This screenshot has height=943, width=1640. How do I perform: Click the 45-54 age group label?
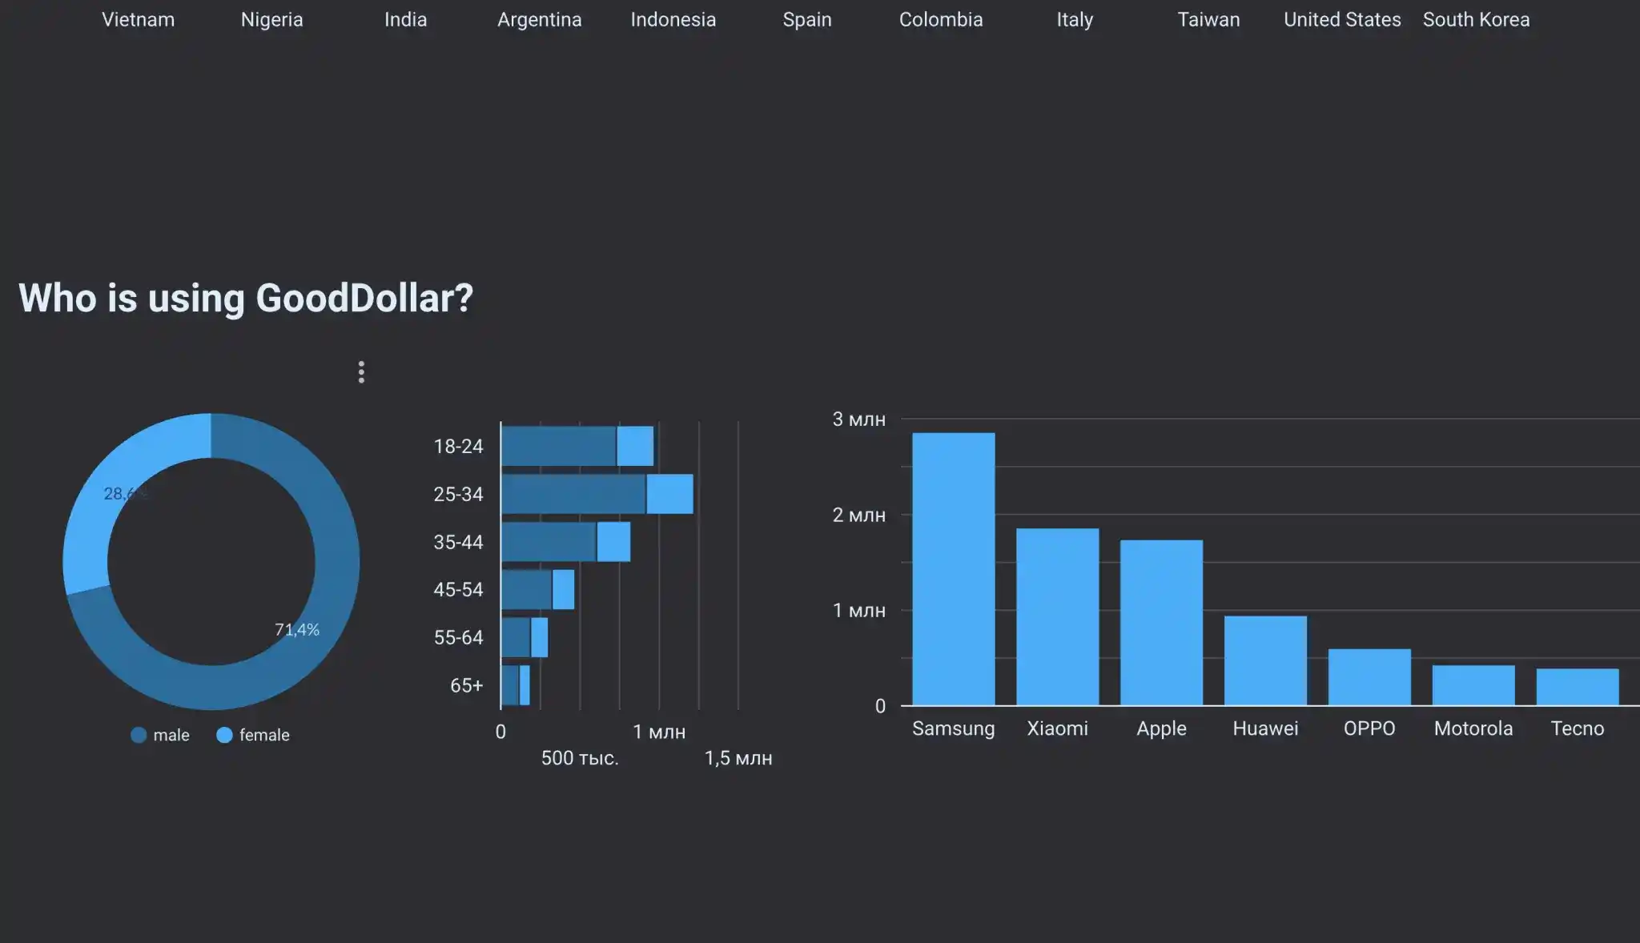coord(458,589)
